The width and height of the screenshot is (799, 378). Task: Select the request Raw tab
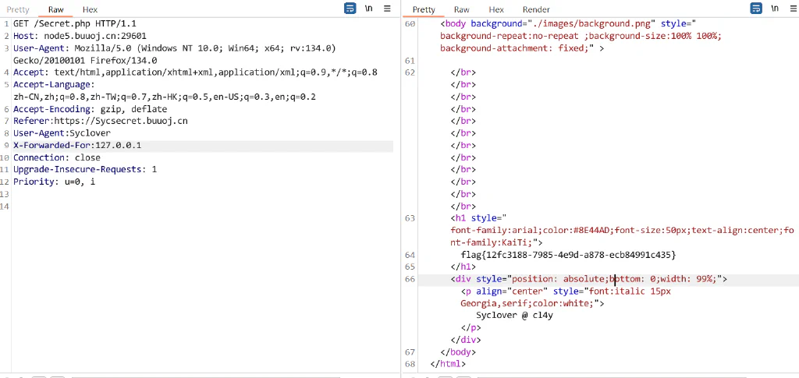(56, 9)
